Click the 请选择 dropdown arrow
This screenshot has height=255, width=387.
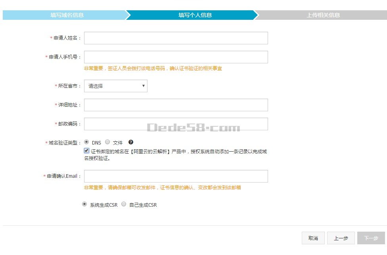click(143, 86)
